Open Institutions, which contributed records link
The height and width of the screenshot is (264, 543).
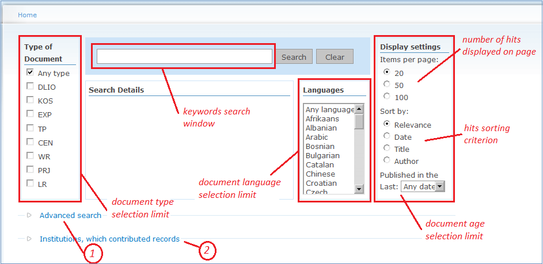pyautogui.click(x=110, y=239)
